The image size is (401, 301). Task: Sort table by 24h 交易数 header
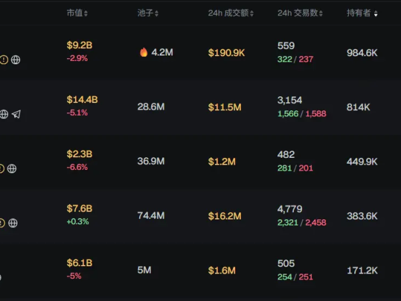coord(300,13)
